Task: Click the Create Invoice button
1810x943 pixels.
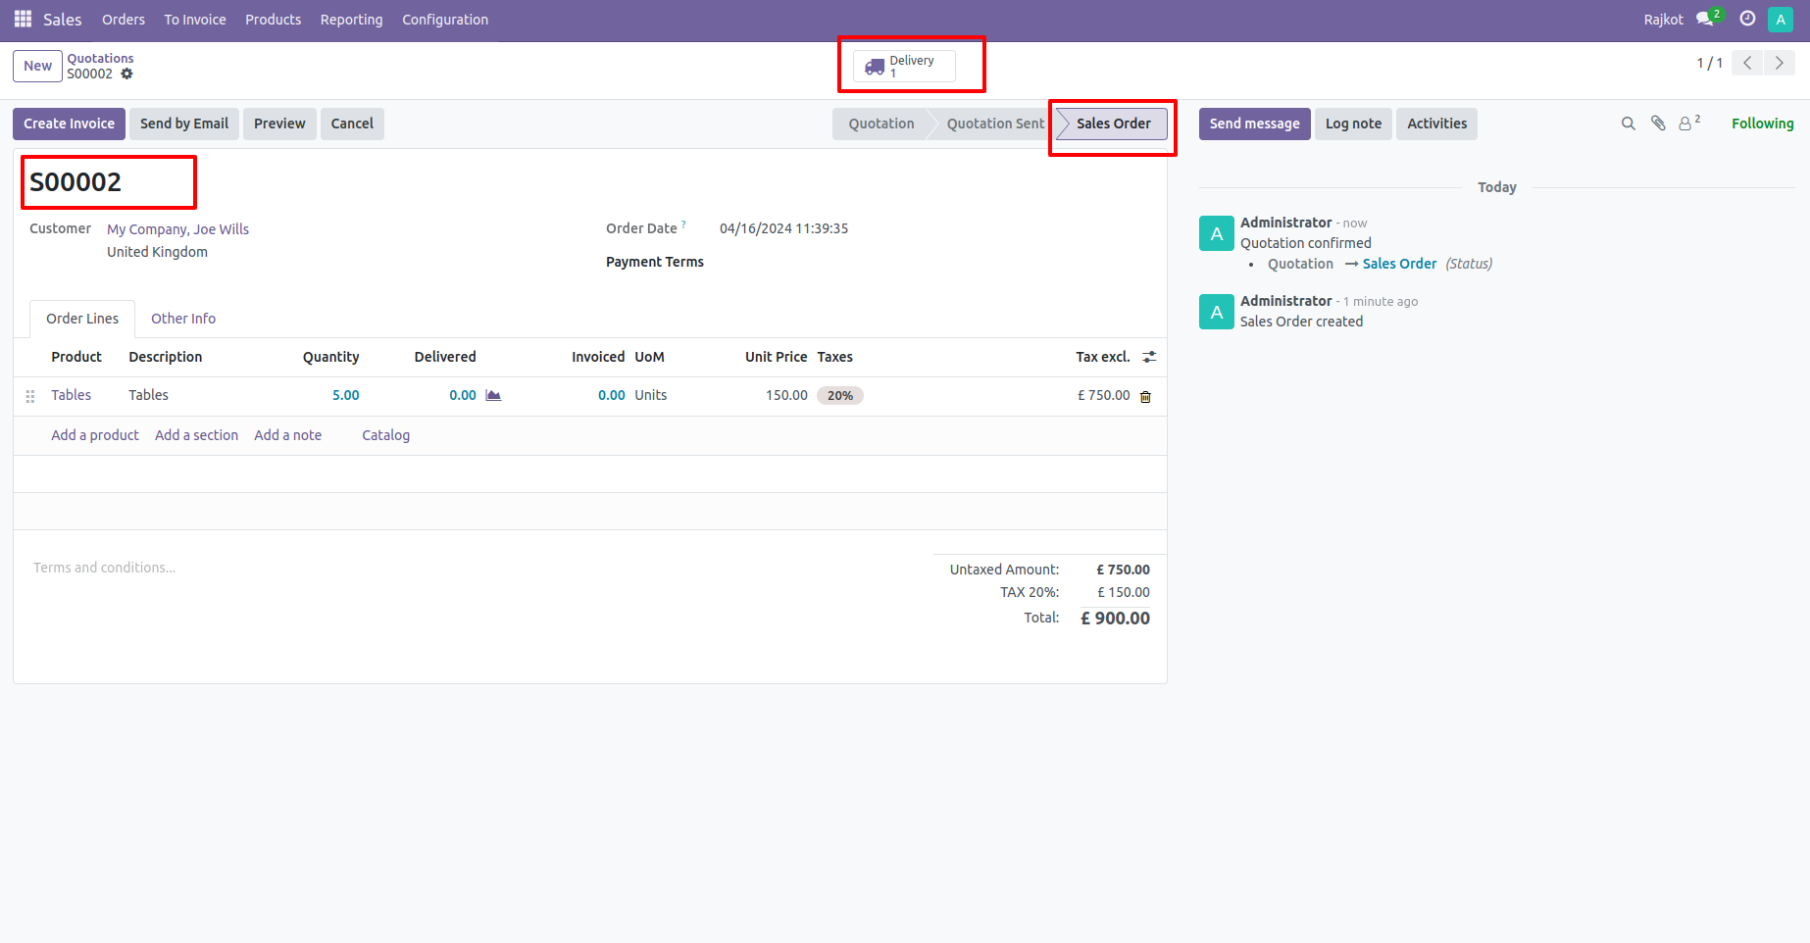Action: pyautogui.click(x=69, y=124)
